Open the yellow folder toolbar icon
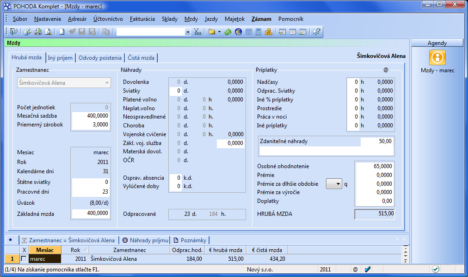468x277 pixels. 212,31
